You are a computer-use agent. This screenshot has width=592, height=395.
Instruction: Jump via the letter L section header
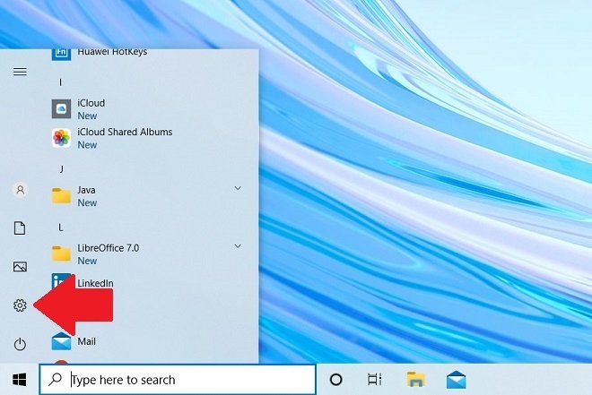[61, 228]
